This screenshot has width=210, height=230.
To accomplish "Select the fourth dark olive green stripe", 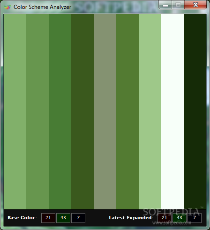I will coord(82,112).
